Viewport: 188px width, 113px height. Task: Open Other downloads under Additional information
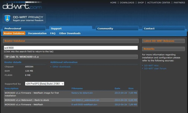point(62,67)
